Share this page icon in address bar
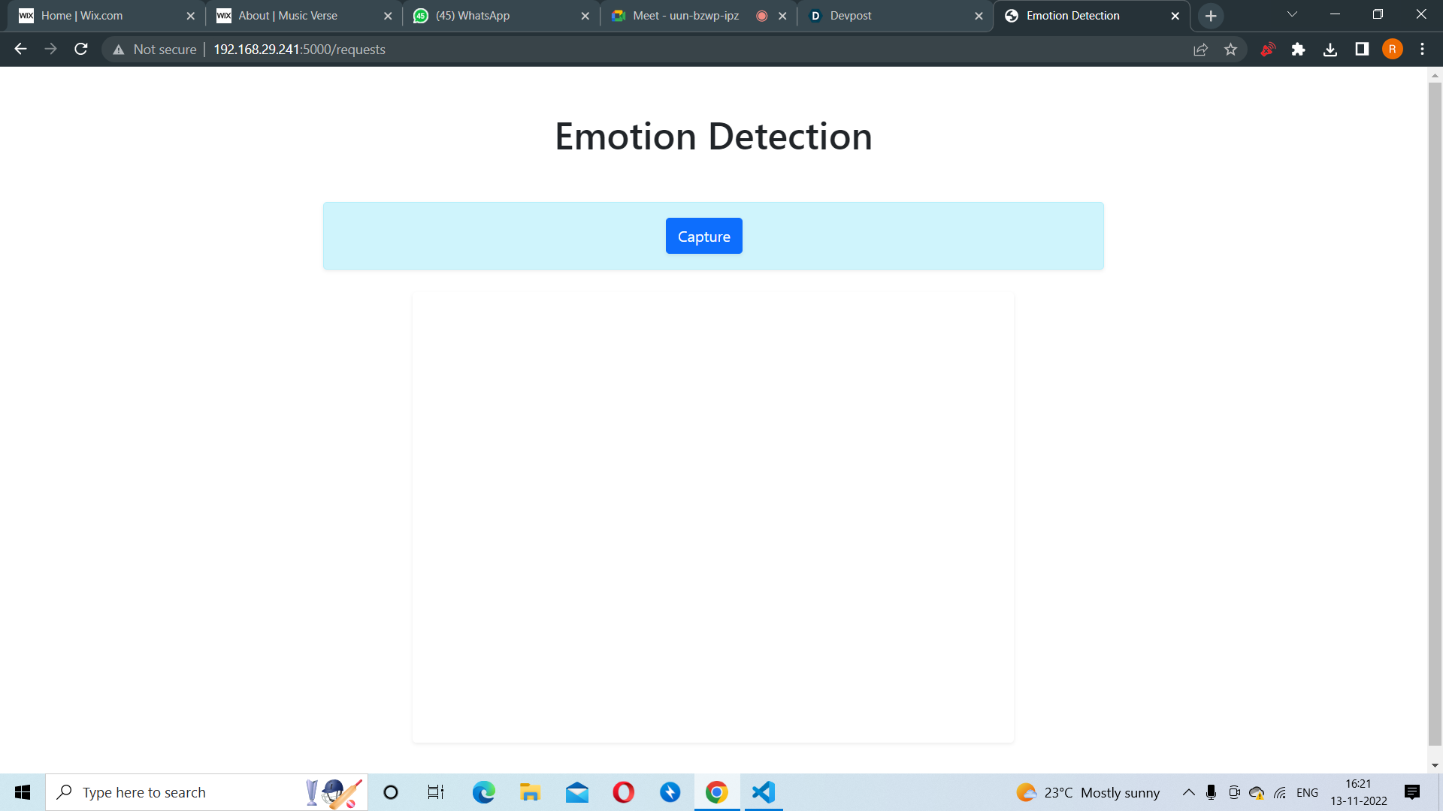The width and height of the screenshot is (1443, 811). pos(1200,50)
